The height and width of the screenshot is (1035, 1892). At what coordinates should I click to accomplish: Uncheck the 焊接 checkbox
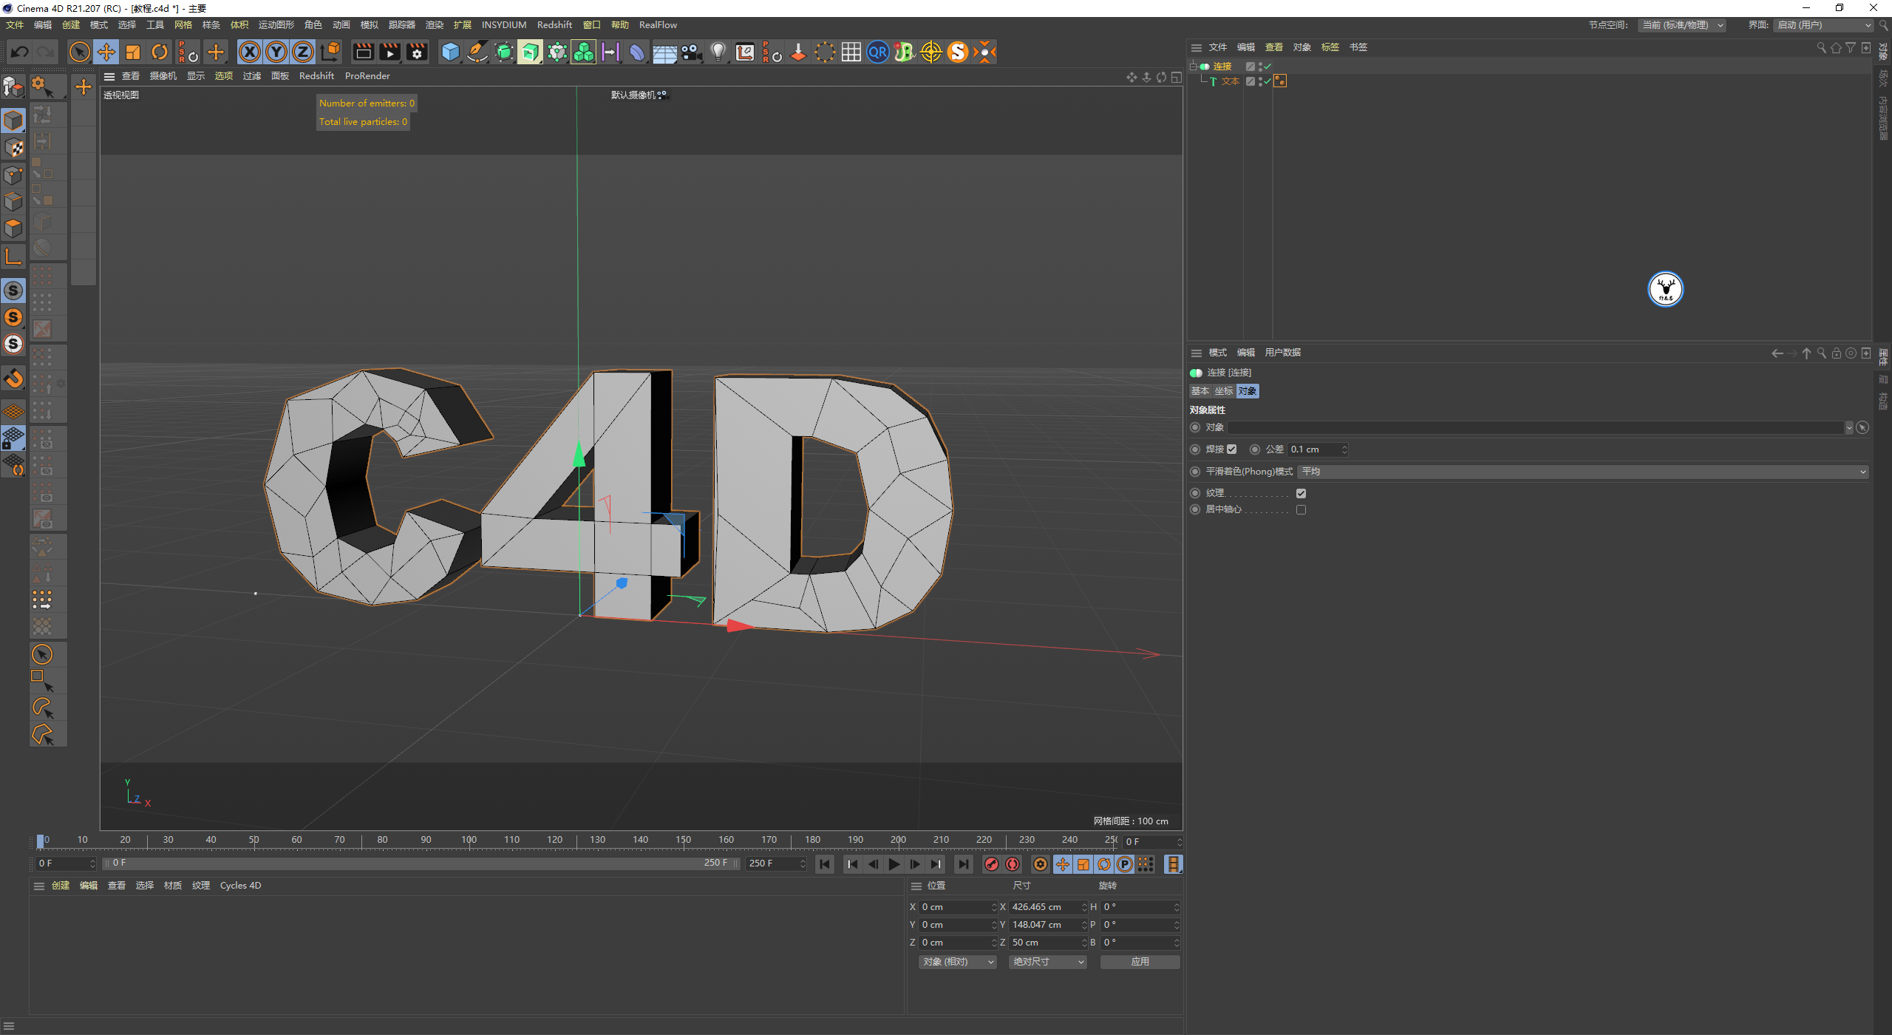click(1231, 449)
